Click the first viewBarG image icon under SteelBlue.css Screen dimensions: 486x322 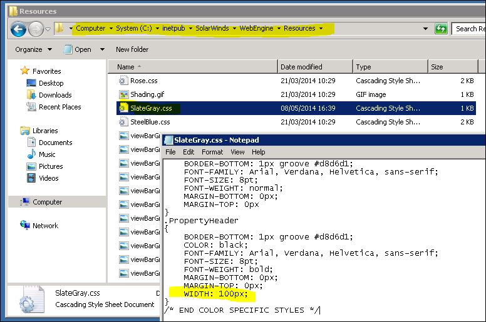[124, 136]
